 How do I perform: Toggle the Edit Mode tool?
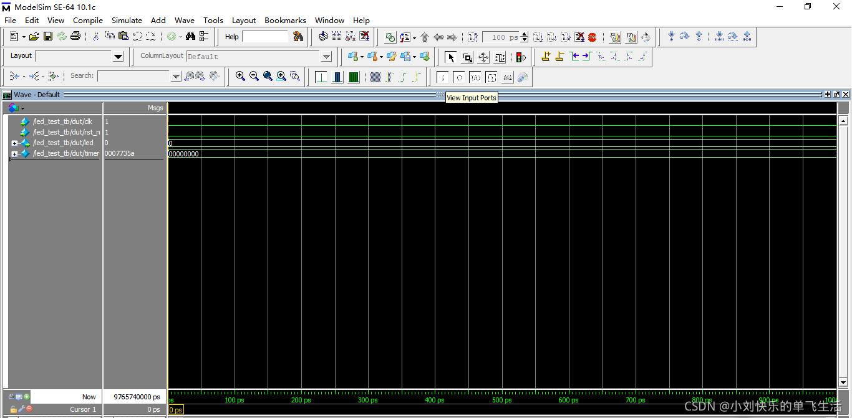500,57
